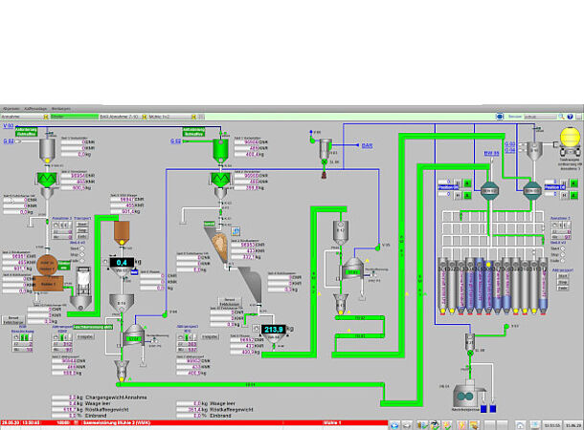584x430 pixels.
Task: Click Start button under right Abtransport label
Action: pyautogui.click(x=563, y=276)
